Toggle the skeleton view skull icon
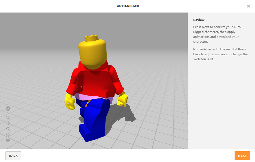Viewport: 255px width, 162px height. pos(8,109)
